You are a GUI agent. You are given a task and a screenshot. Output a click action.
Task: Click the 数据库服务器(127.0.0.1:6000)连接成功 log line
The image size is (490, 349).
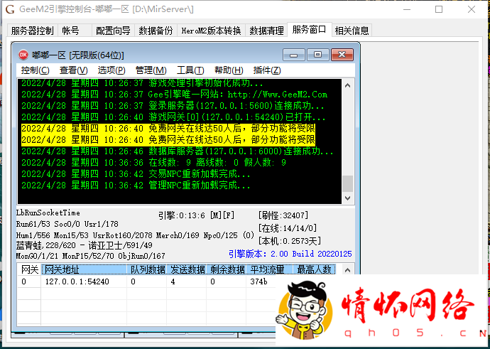coord(178,151)
